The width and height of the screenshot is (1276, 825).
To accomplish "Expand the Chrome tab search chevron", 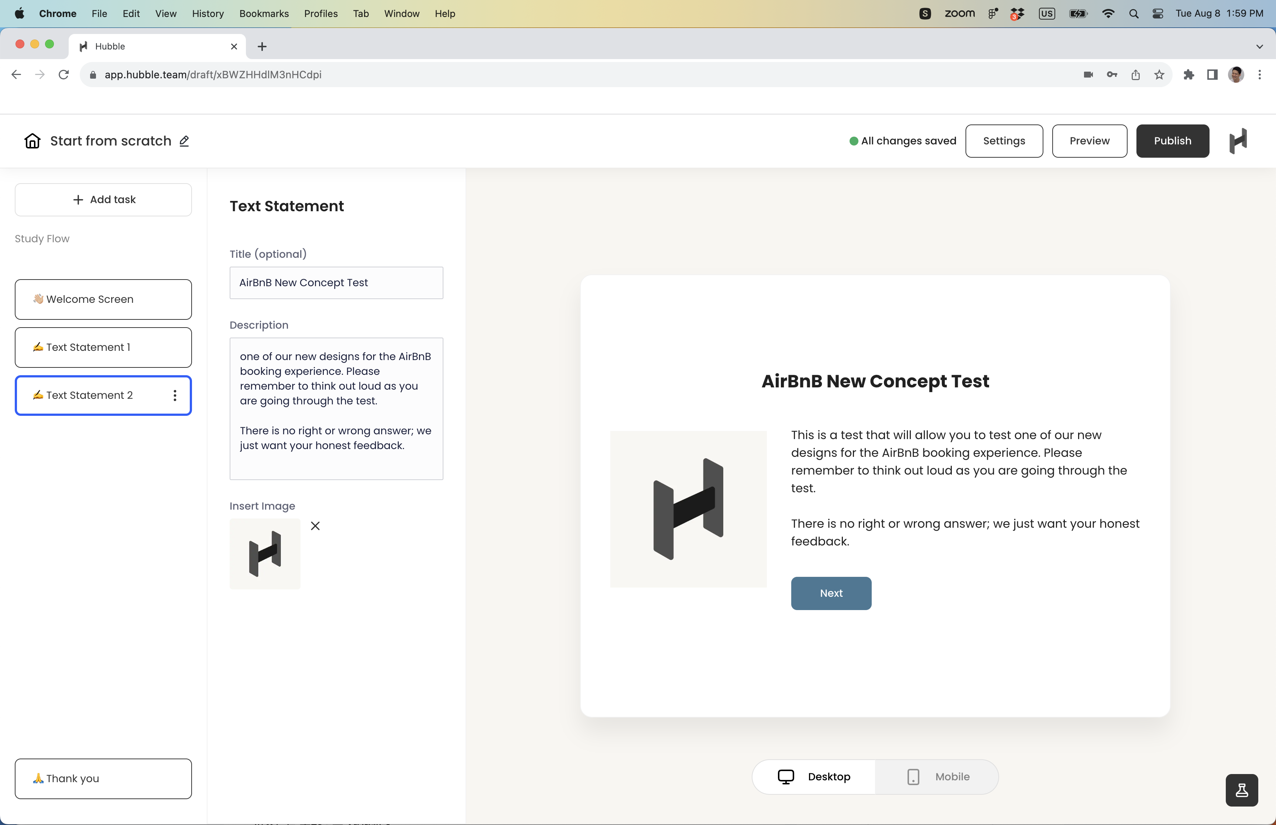I will click(1259, 47).
